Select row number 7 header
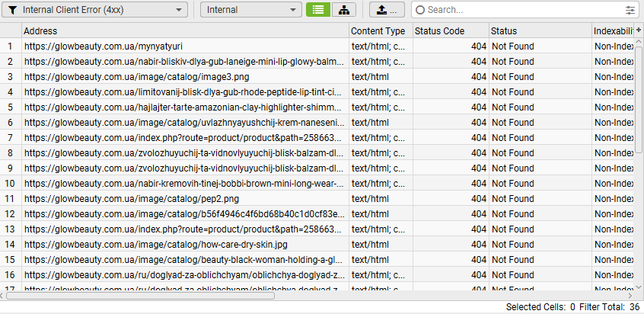 [x=11, y=138]
